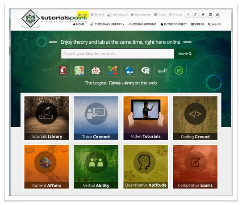Open the Verbal Ability tile

point(96,167)
